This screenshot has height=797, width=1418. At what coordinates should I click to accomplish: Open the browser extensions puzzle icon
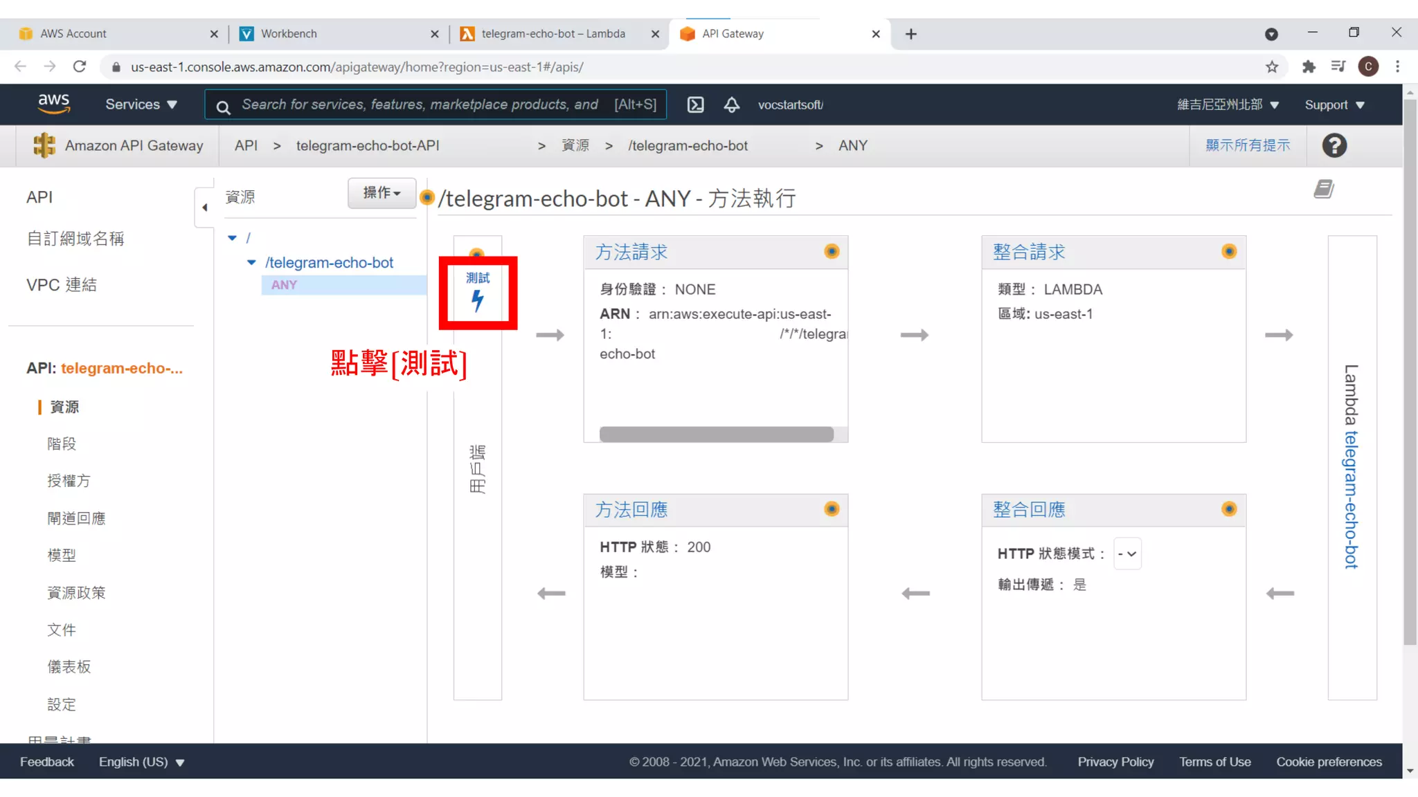1308,66
